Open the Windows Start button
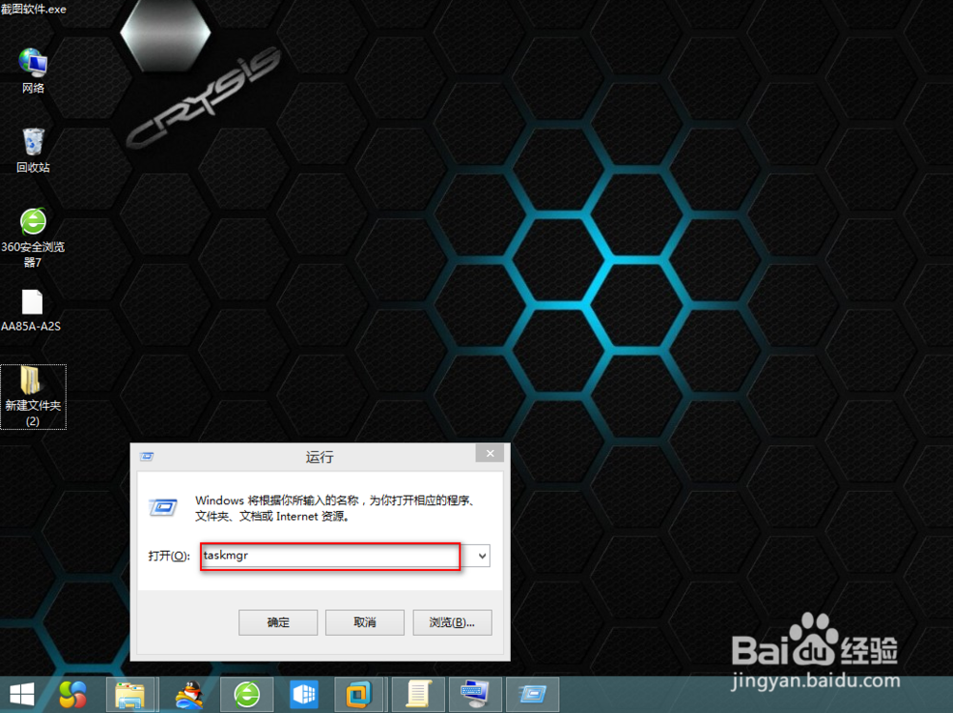953x713 pixels. pyautogui.click(x=23, y=694)
